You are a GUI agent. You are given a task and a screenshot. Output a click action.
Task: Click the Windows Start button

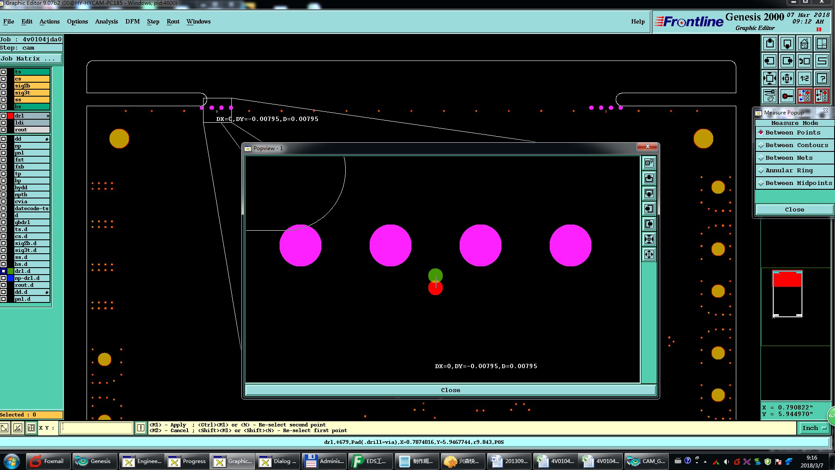pyautogui.click(x=12, y=461)
